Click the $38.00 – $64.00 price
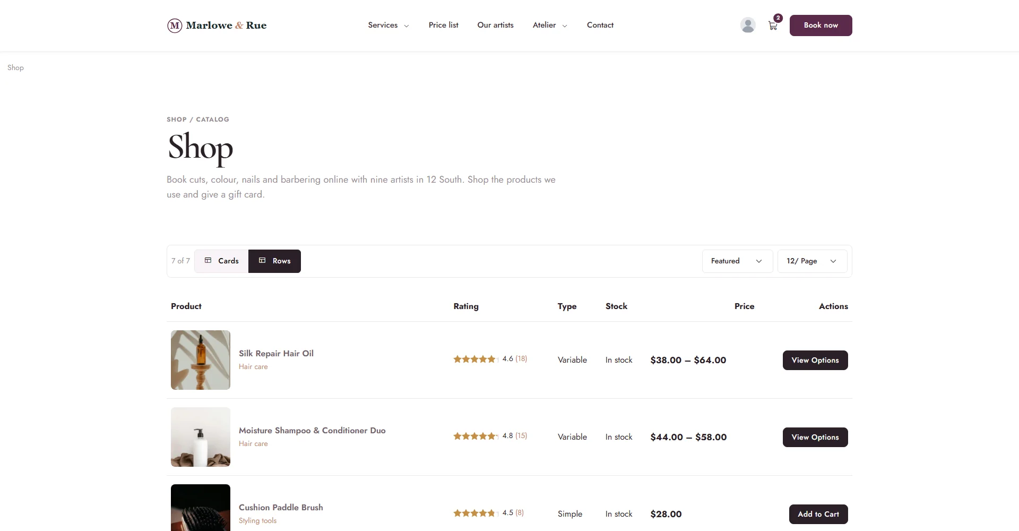This screenshot has width=1019, height=531. point(688,360)
